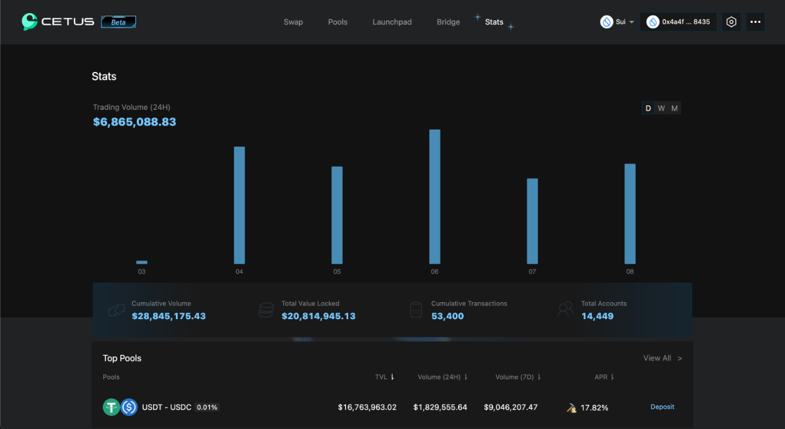Image resolution: width=785 pixels, height=429 pixels.
Task: Click the pool 24H volume $1,829,555.64
Action: [440, 407]
